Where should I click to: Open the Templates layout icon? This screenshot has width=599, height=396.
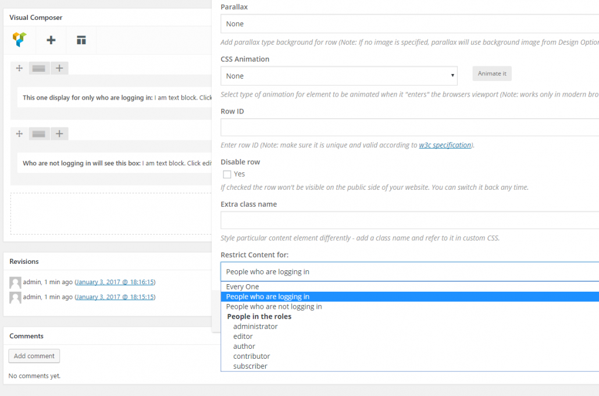[x=81, y=40]
